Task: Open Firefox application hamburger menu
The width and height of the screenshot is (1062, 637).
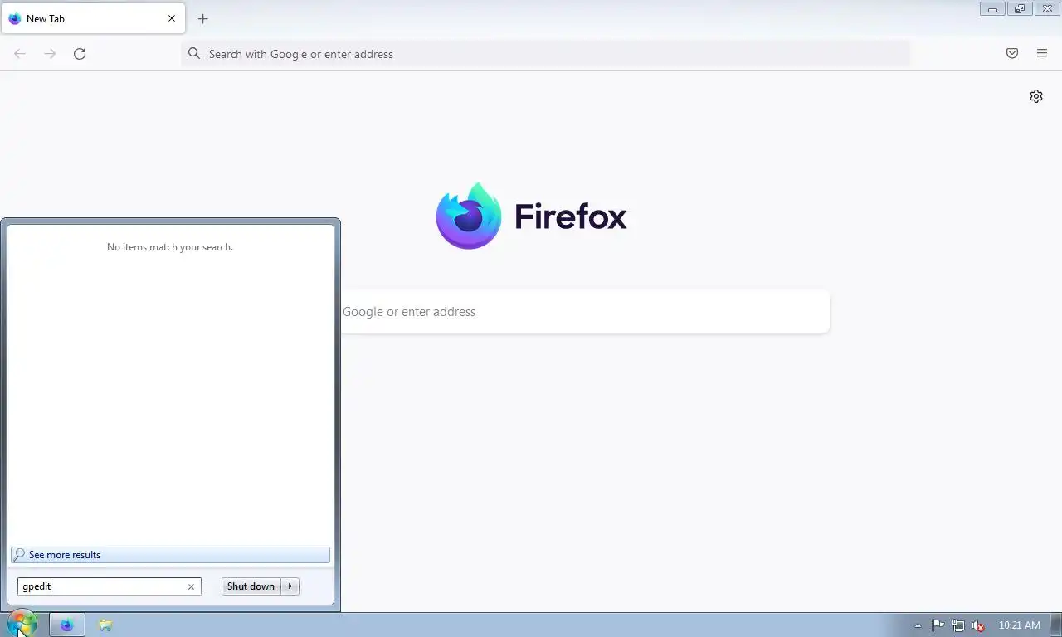Action: tap(1042, 53)
